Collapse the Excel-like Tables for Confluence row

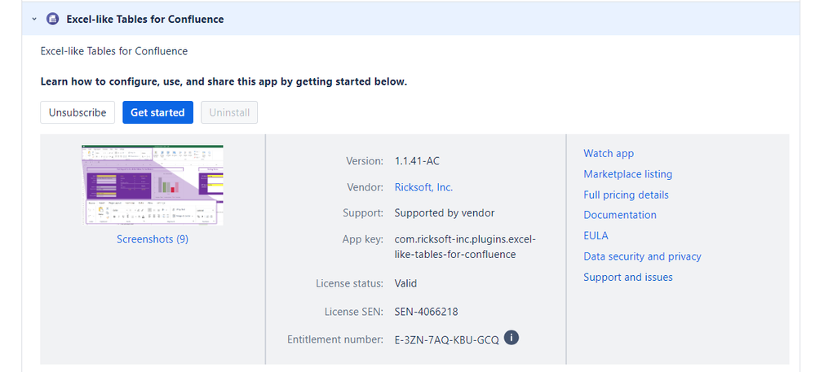(x=34, y=20)
